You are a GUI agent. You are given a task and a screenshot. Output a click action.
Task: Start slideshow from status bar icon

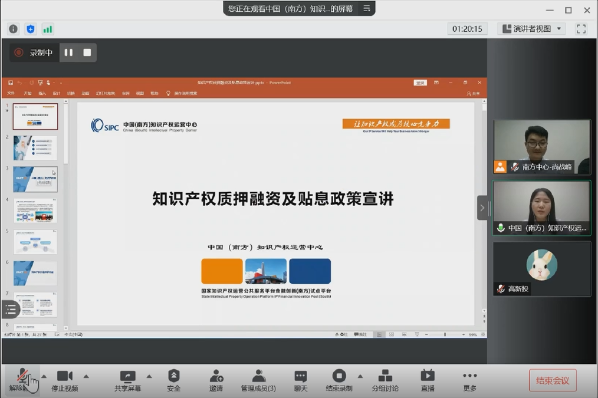point(417,334)
